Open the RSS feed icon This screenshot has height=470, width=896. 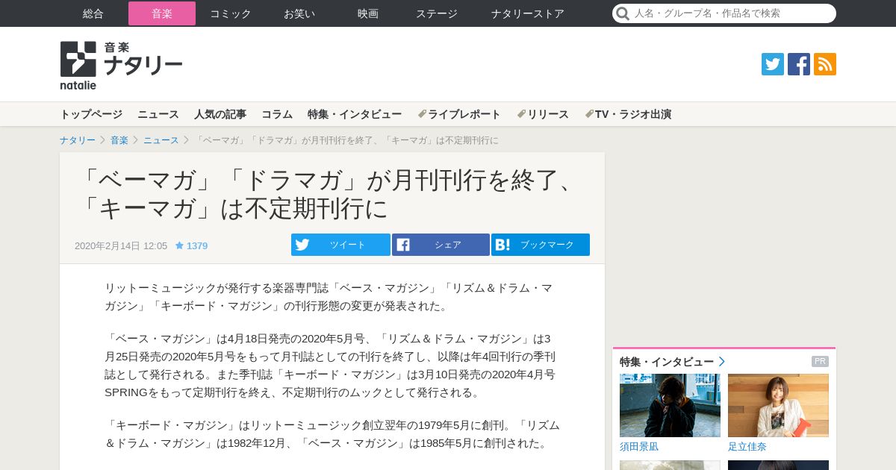point(825,64)
